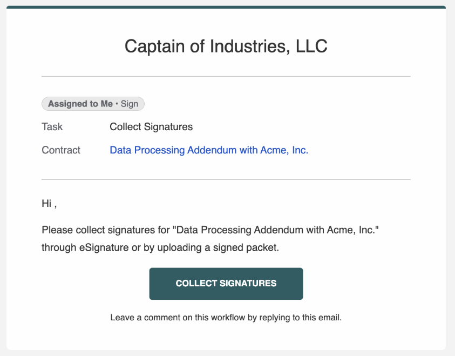Click the COLLECT SIGNATURES button
This screenshot has width=455, height=356.
tap(226, 284)
